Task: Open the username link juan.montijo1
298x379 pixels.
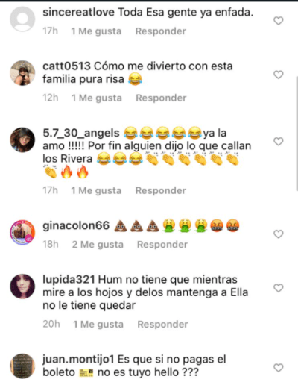Action: (78, 360)
